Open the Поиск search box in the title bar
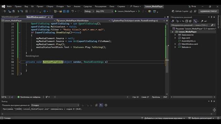The height and width of the screenshot is (124, 221). coord(135,7)
